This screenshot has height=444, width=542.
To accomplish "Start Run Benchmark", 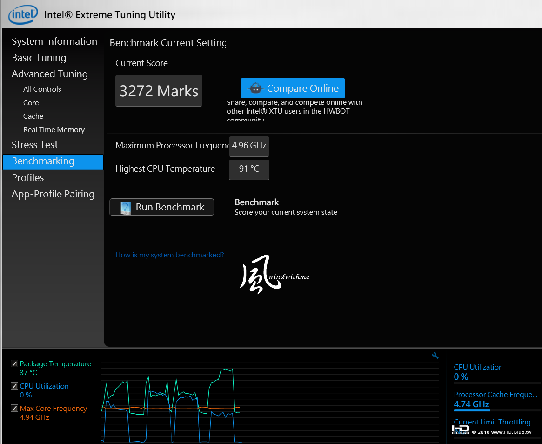I will pyautogui.click(x=161, y=207).
